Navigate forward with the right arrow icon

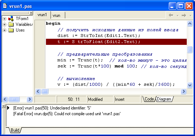pos(184,15)
